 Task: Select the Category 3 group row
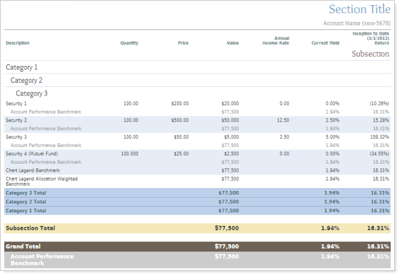click(31, 93)
